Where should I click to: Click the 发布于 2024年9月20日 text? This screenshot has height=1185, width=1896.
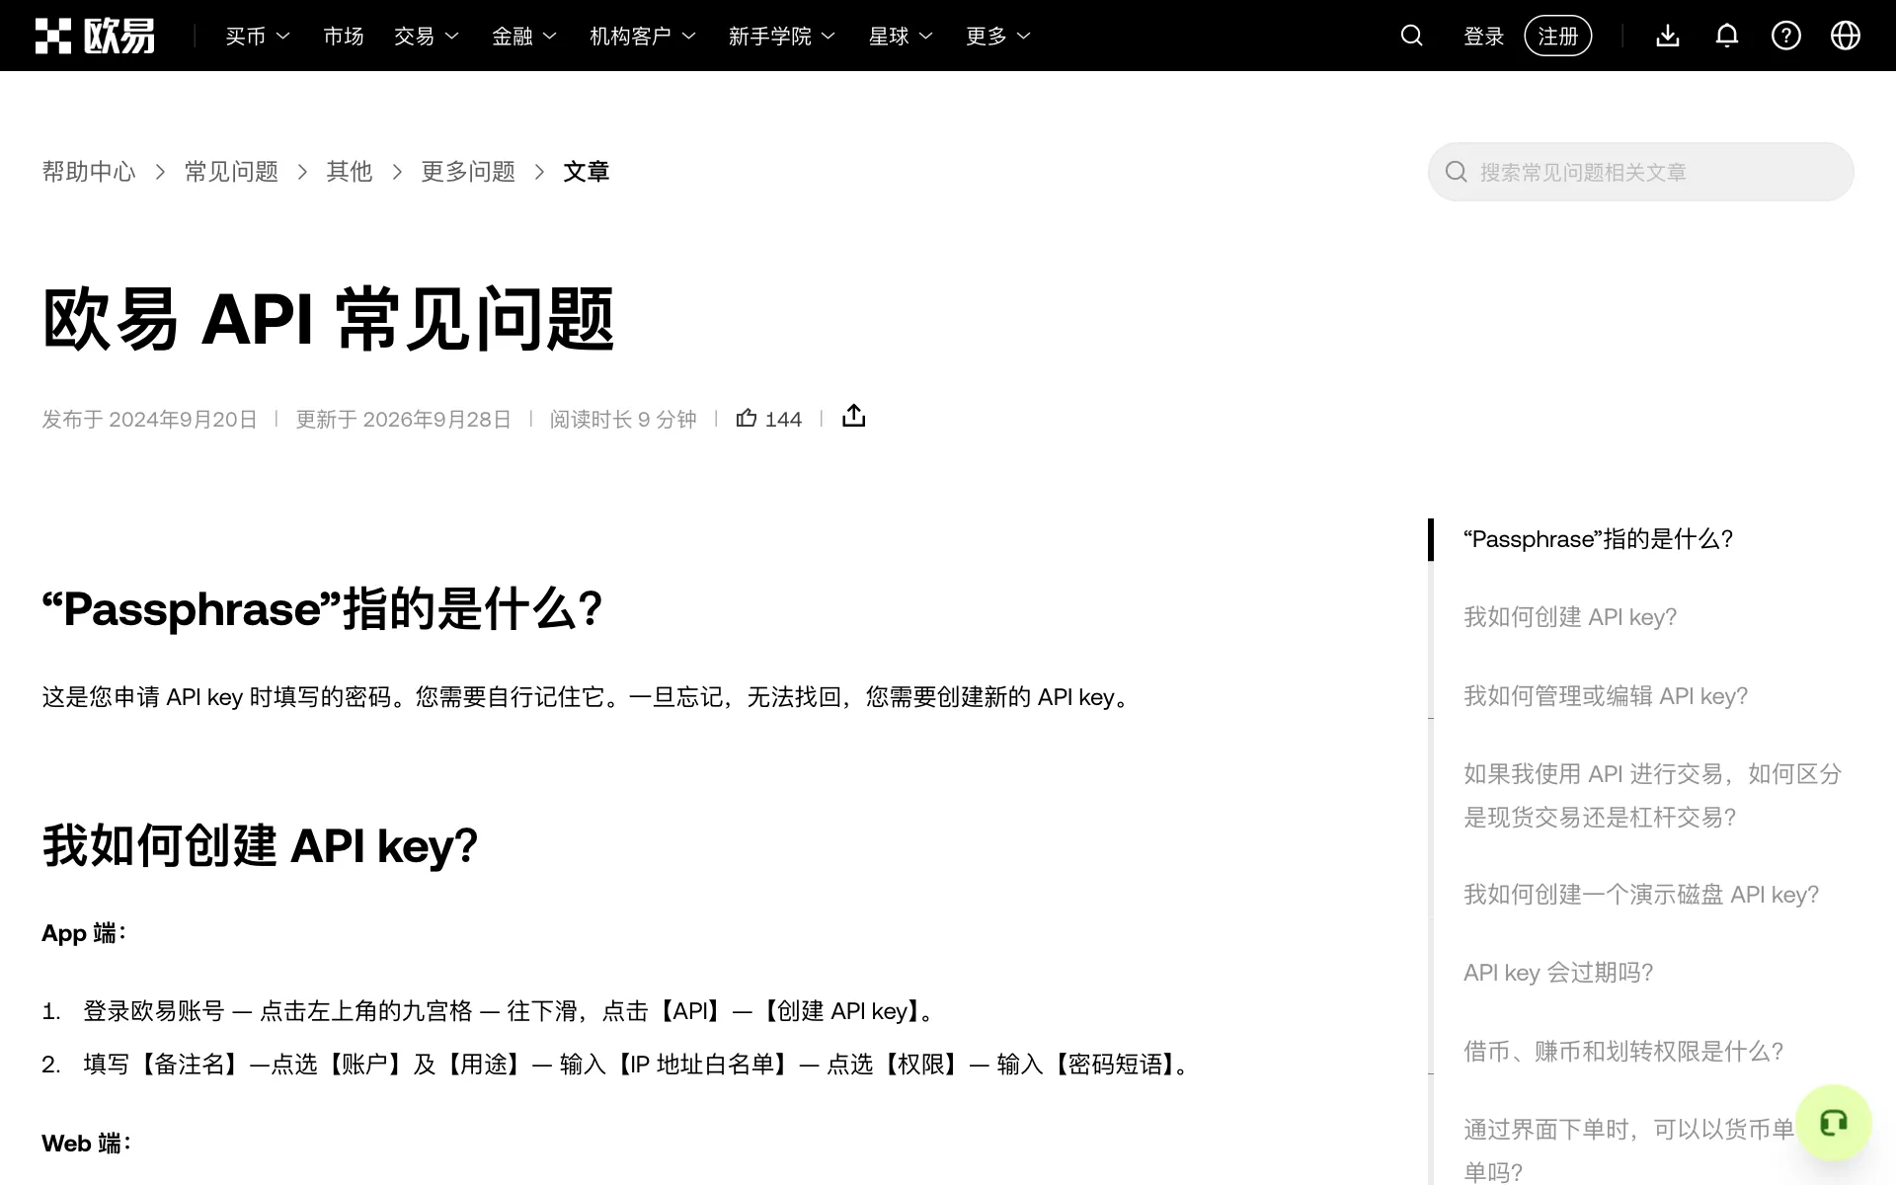(149, 419)
